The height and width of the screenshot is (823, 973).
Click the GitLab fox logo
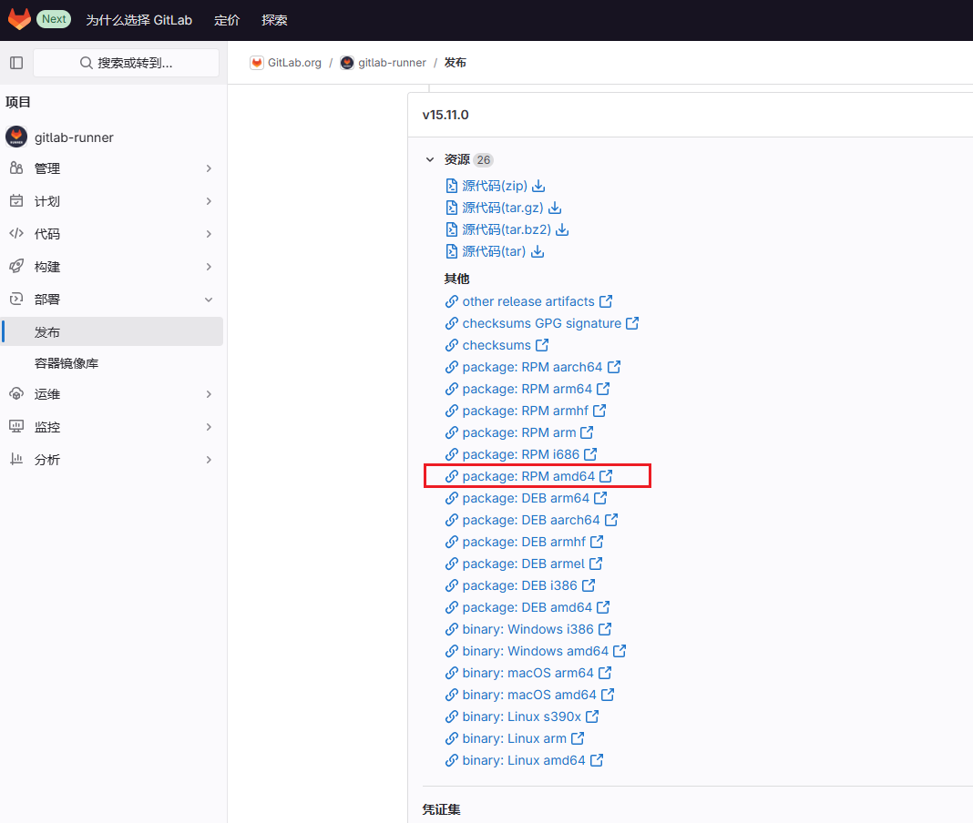[x=19, y=19]
